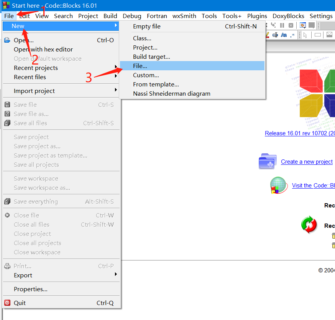Select Custom... in the New submenu
The height and width of the screenshot is (320, 335).
pyautogui.click(x=192, y=75)
